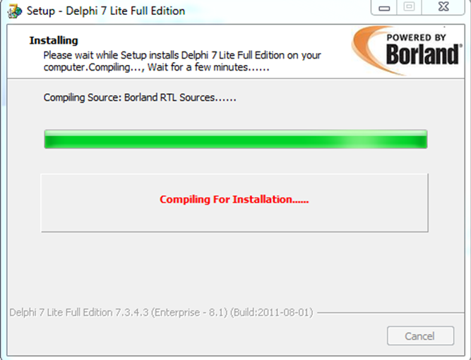This screenshot has height=360, width=471.
Task: Click the blank area below message panel
Action: pyautogui.click(x=234, y=268)
